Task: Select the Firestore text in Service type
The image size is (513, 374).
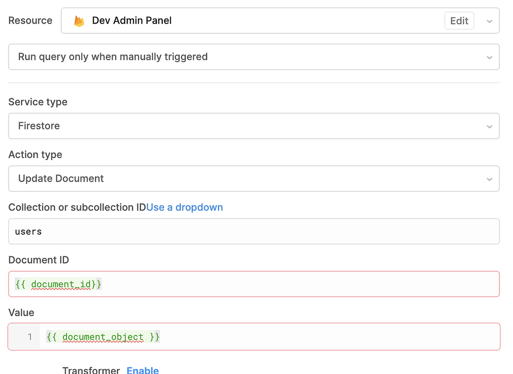Action: point(39,126)
